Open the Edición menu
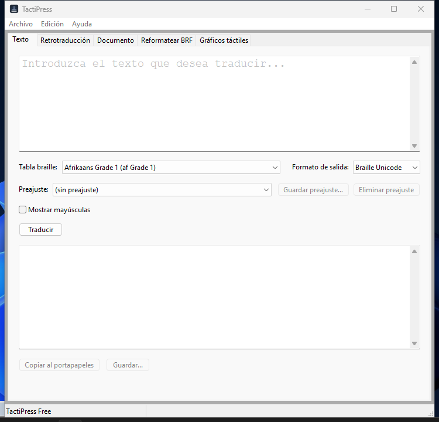 52,24
